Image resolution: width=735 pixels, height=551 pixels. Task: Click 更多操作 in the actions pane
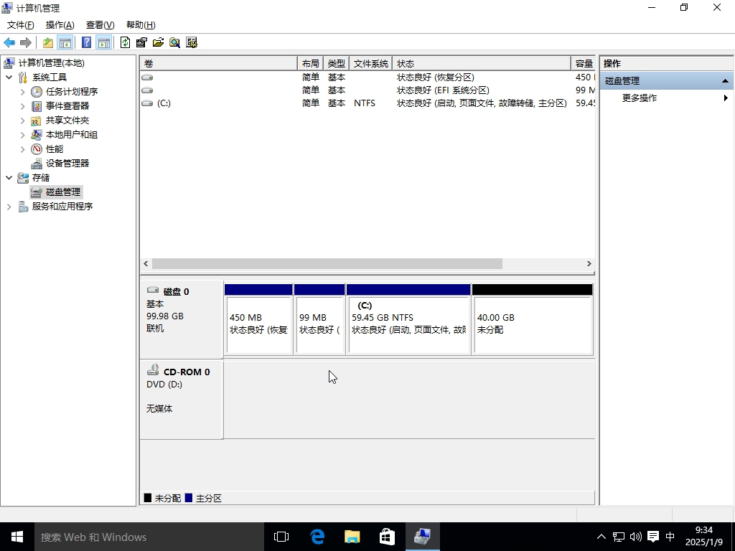pyautogui.click(x=640, y=98)
